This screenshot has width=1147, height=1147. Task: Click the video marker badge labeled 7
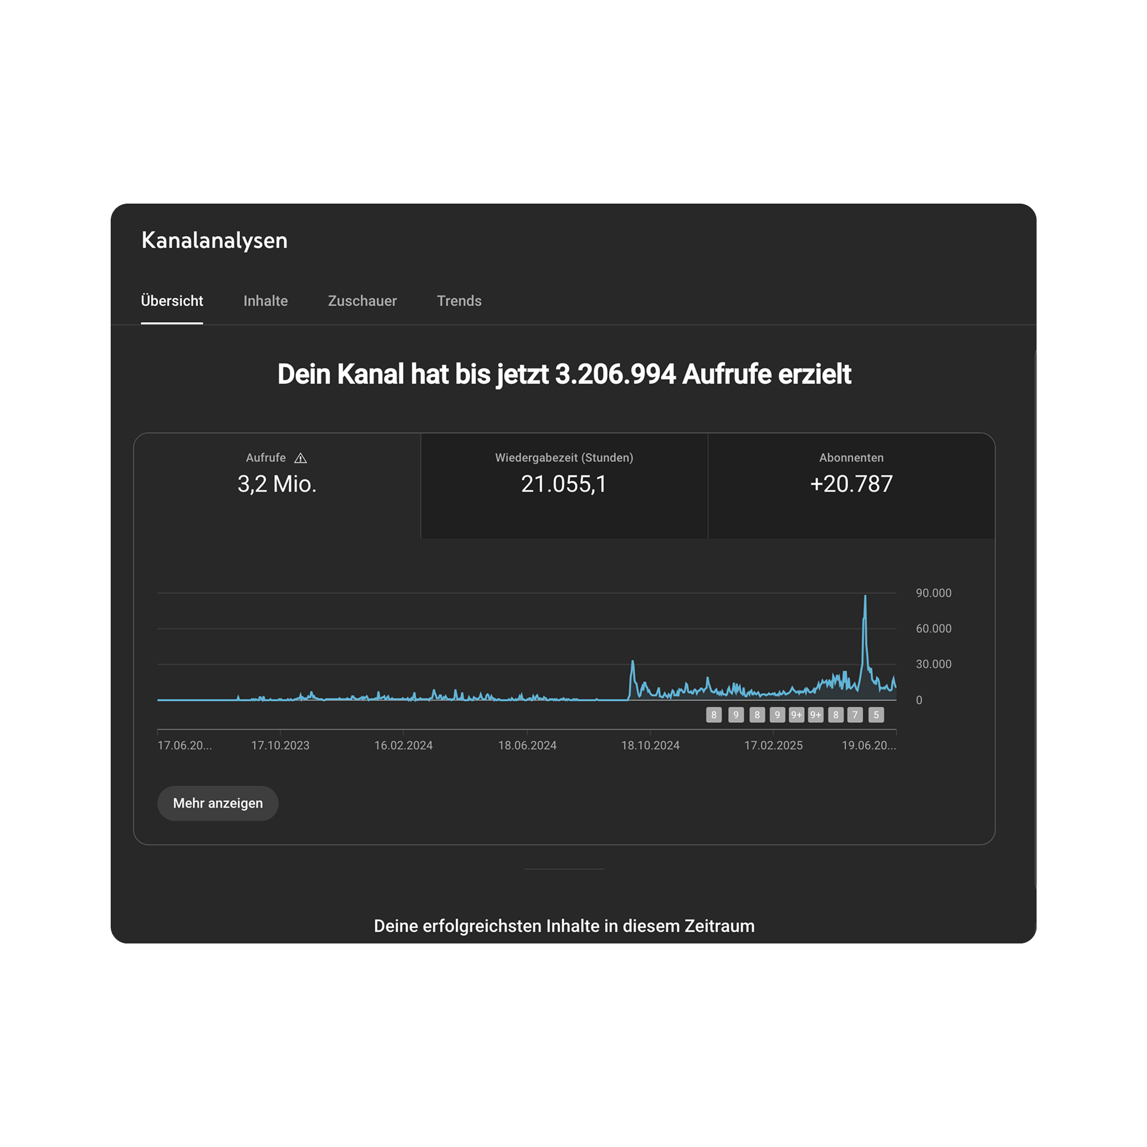pos(855,715)
